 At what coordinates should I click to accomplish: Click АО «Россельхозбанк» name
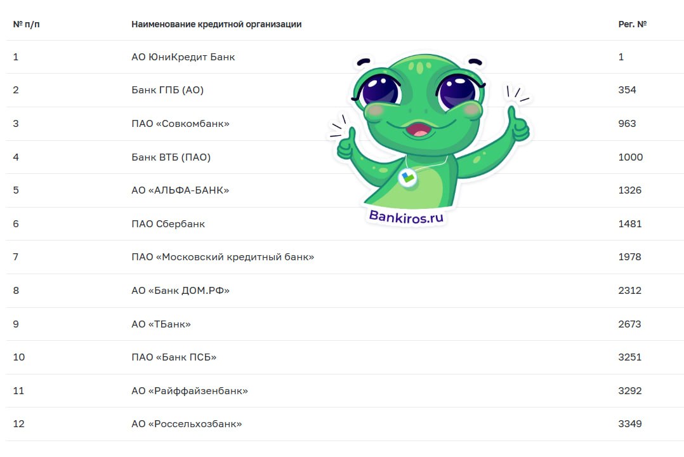tap(187, 424)
